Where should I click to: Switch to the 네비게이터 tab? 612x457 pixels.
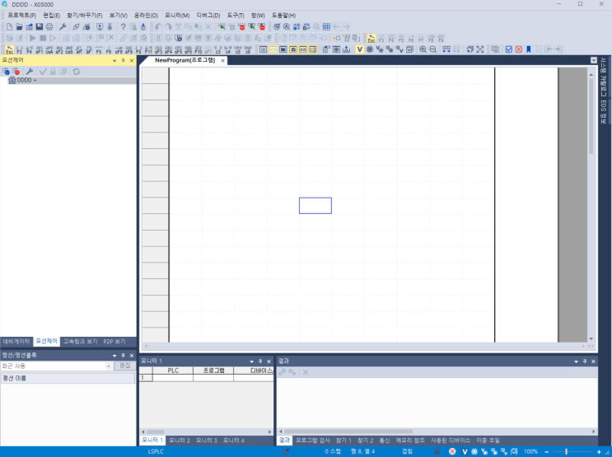coord(16,341)
